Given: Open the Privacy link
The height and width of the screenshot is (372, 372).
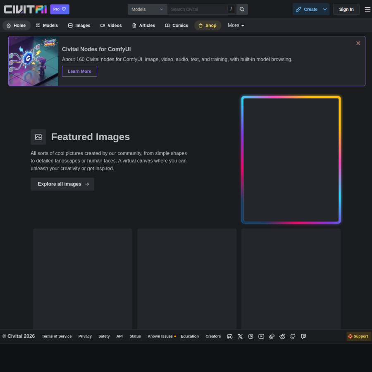Looking at the screenshot, I should point(85,336).
